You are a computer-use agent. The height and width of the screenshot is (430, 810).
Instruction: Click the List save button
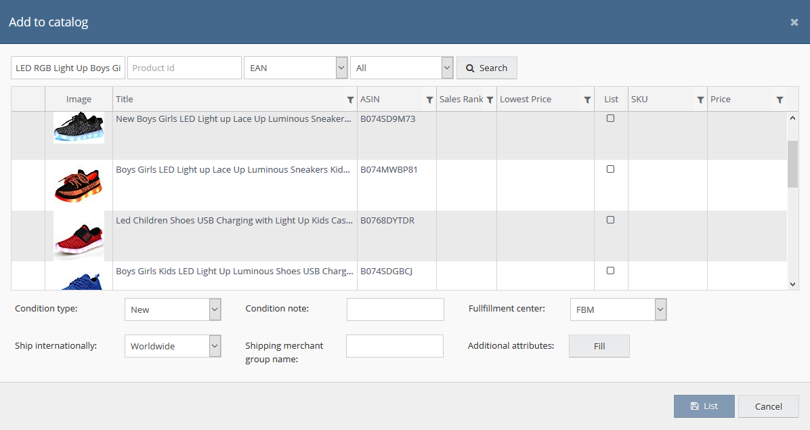(x=704, y=406)
